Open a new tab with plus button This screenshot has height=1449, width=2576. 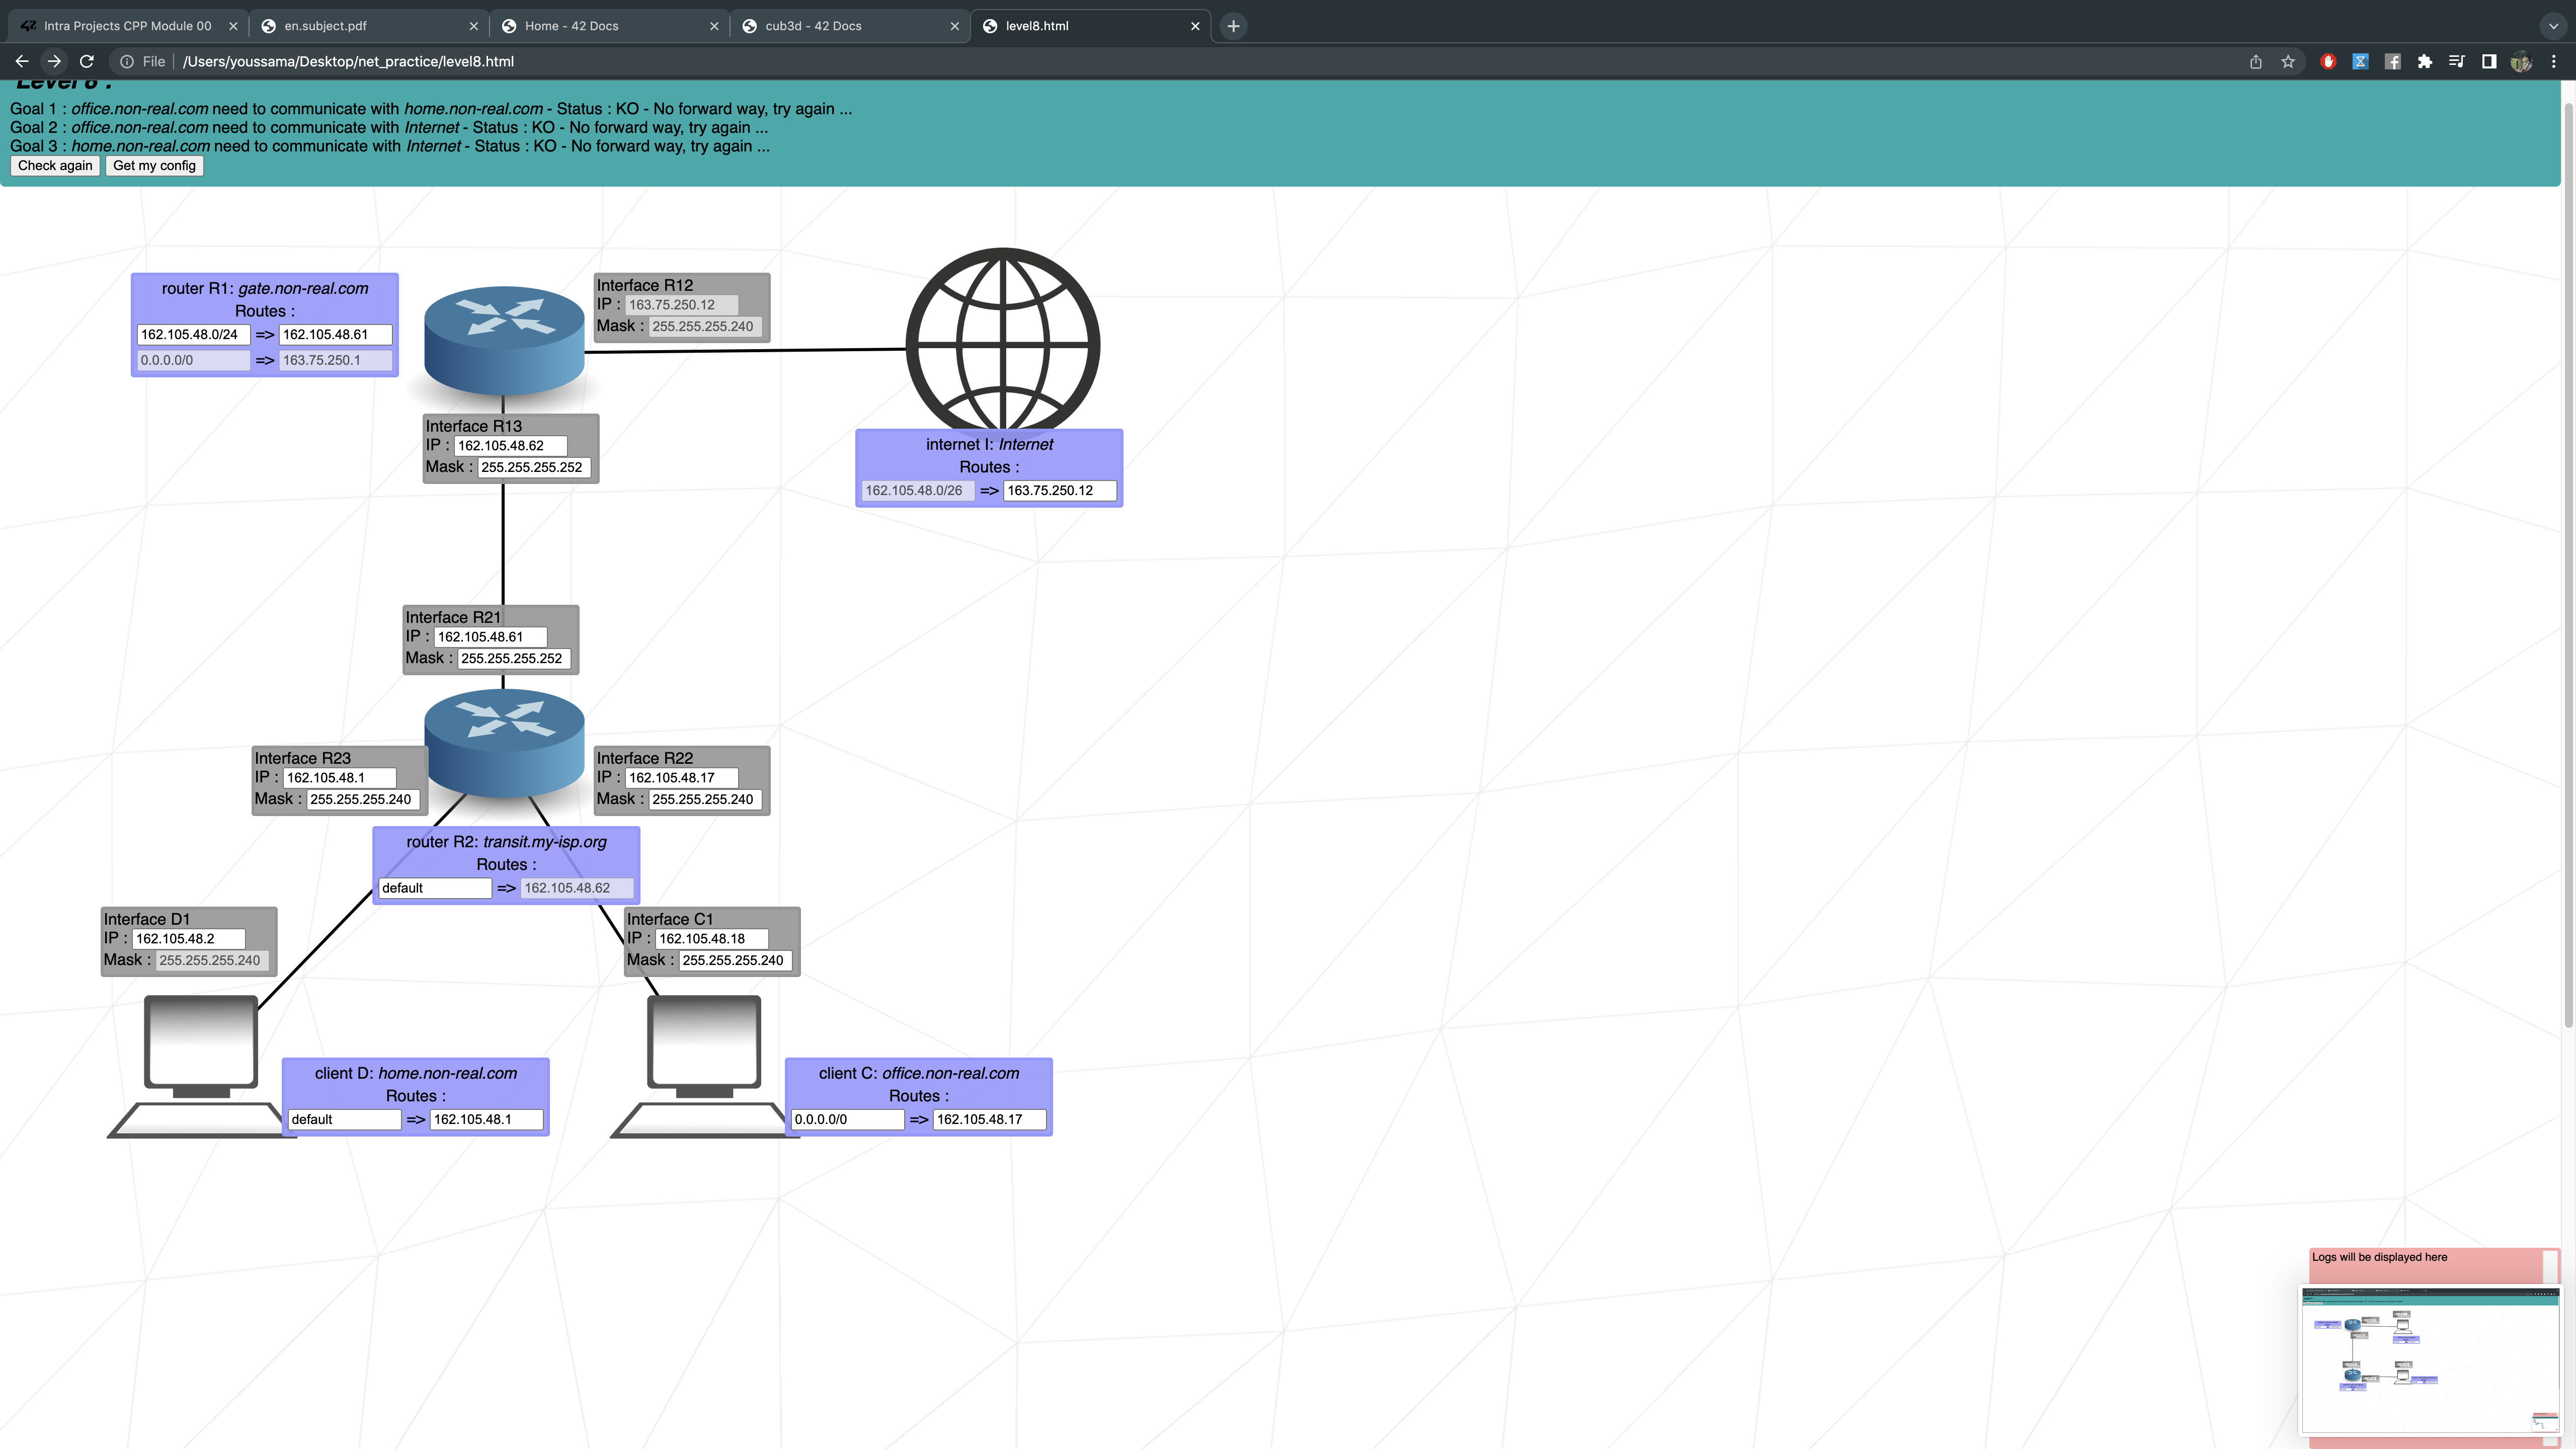pos(1233,26)
